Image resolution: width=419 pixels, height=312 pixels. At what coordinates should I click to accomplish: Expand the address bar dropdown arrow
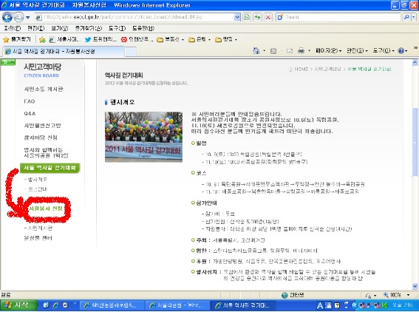(237, 18)
